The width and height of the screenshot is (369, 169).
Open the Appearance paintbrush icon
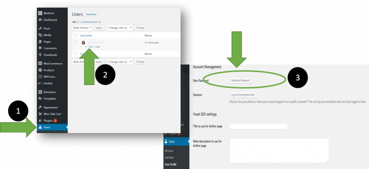pyautogui.click(x=40, y=107)
